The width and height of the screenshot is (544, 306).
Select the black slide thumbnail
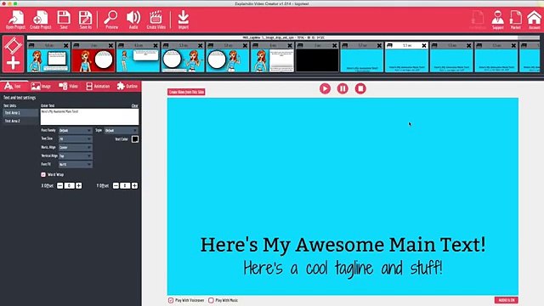point(317,60)
